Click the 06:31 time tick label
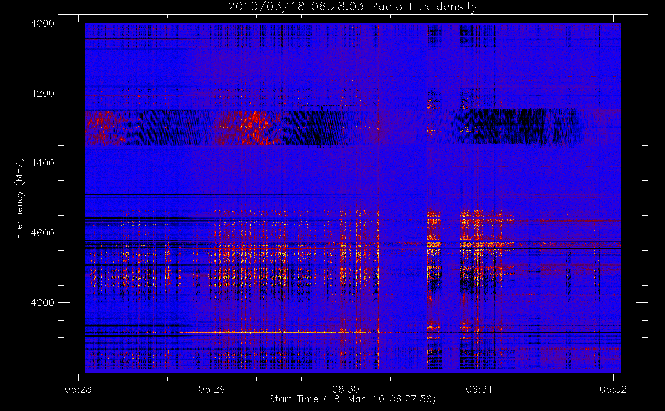665x411 pixels. coord(479,389)
